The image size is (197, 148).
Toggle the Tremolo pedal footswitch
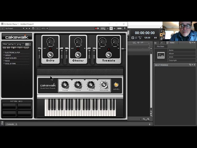[109, 55]
